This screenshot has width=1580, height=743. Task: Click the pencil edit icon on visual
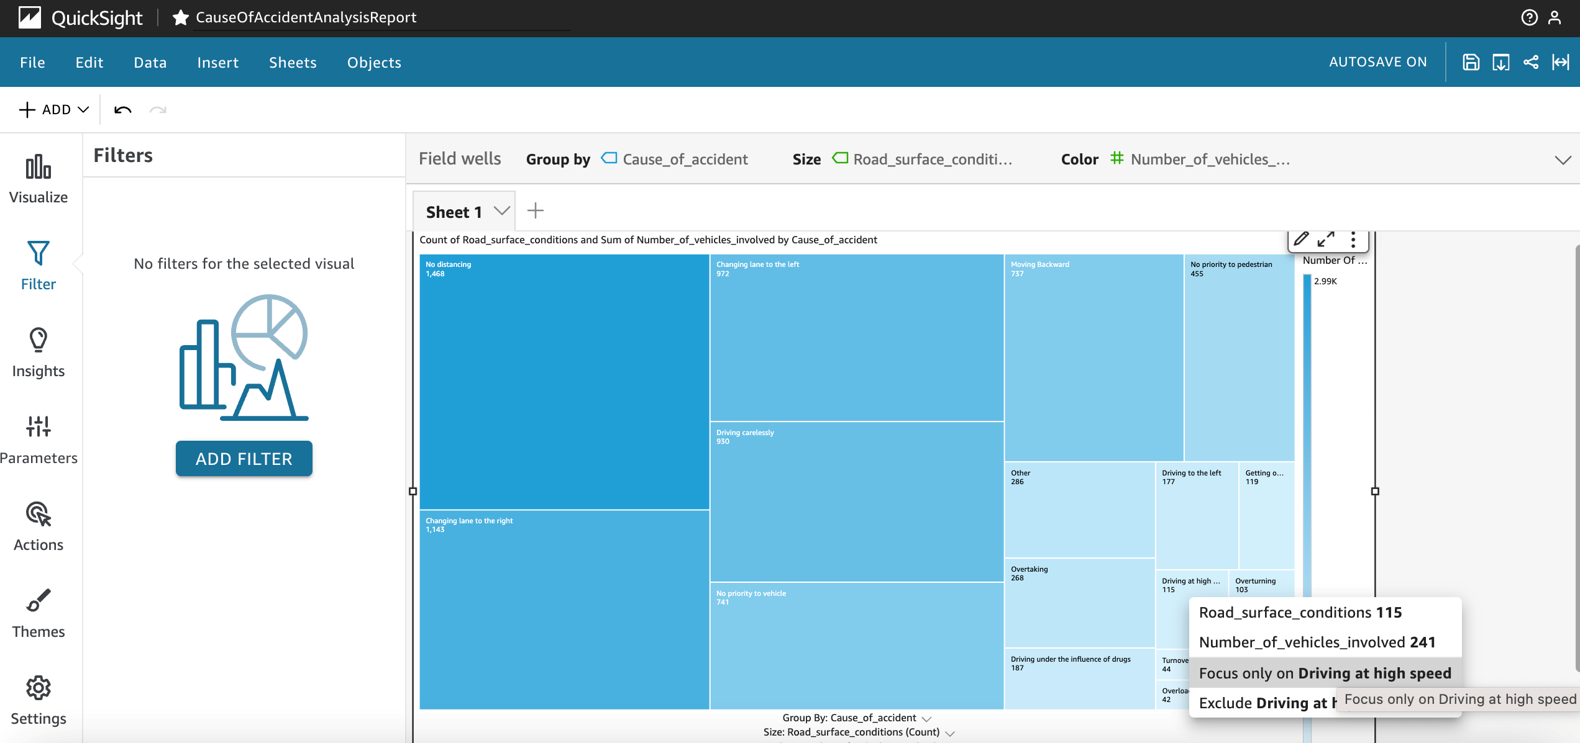click(x=1301, y=240)
